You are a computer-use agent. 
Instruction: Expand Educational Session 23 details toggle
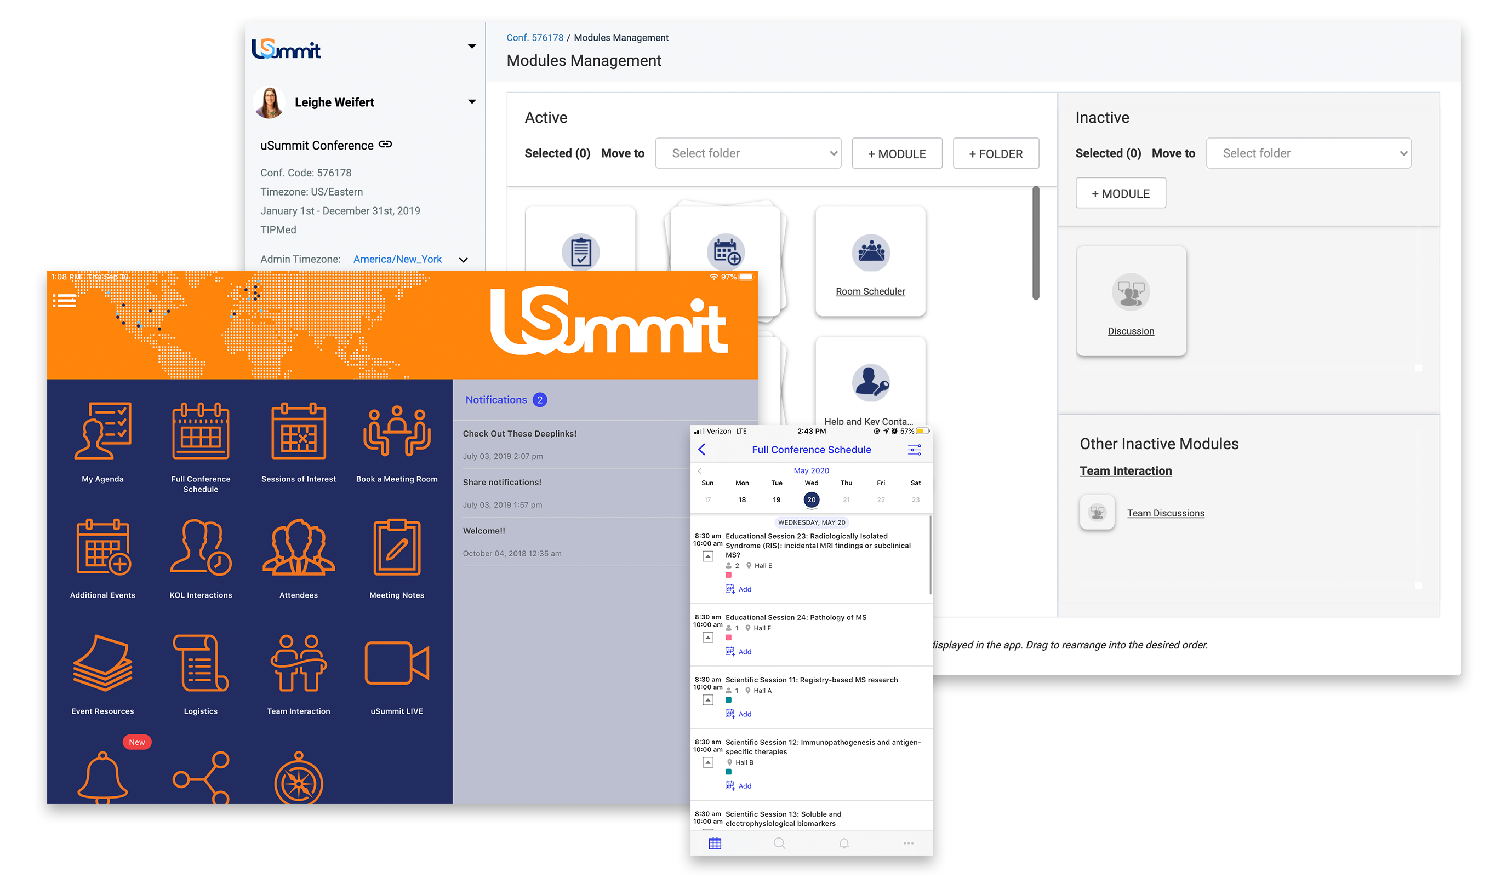click(708, 556)
